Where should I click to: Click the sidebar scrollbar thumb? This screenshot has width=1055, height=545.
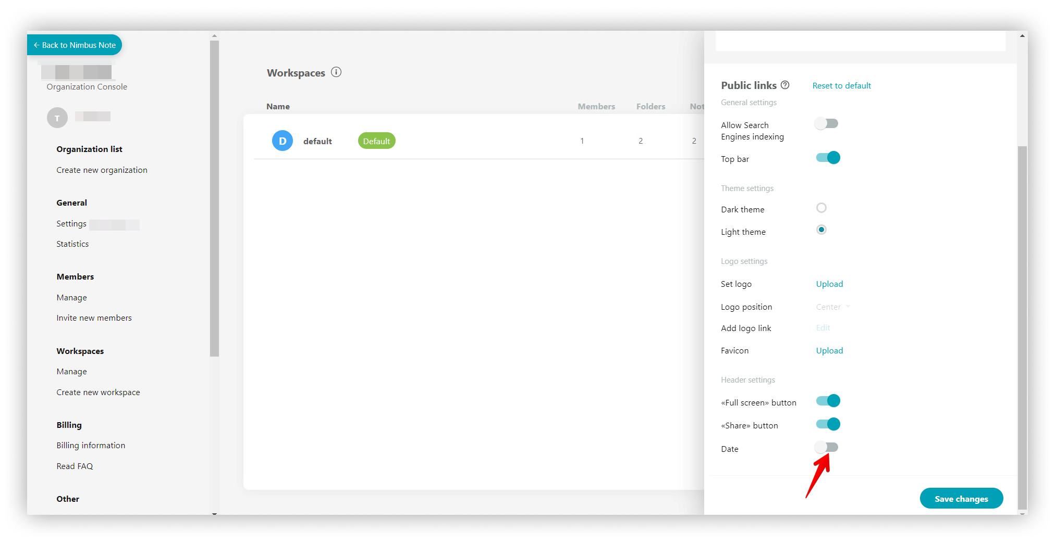click(214, 198)
